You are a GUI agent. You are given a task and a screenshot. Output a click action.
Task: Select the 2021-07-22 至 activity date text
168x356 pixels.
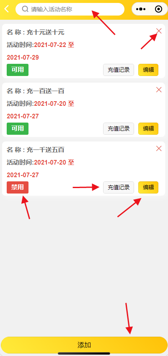(54, 45)
